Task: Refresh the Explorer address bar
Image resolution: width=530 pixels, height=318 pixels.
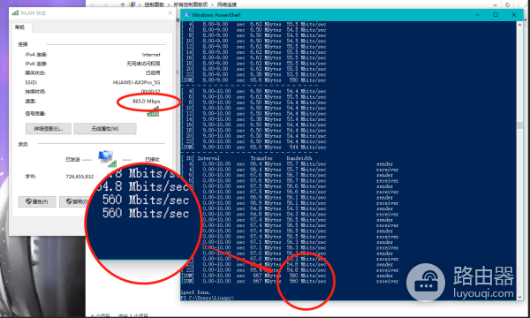Action: (x=507, y=4)
